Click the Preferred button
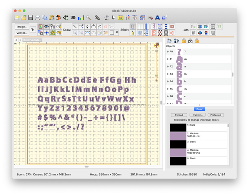The height and width of the screenshot is (195, 249). [x=216, y=115]
